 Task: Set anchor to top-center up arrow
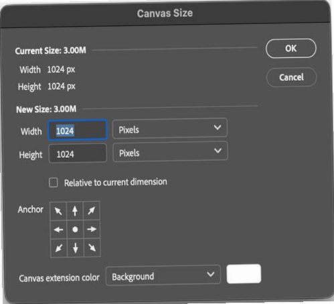75,210
